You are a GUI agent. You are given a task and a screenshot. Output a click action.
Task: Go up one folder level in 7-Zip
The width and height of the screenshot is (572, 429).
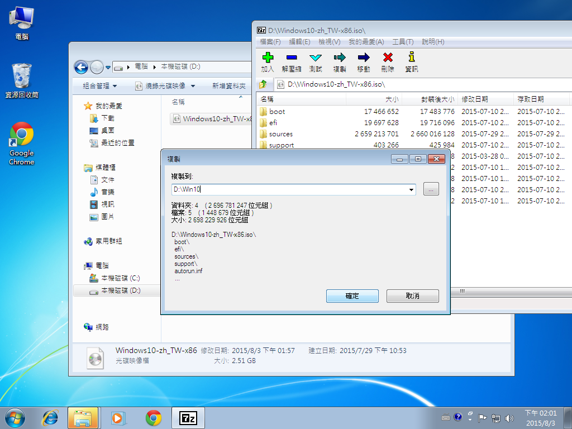263,85
